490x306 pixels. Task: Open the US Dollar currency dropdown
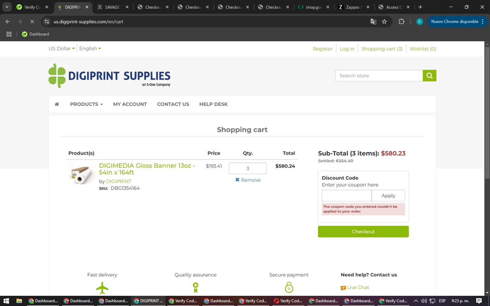point(62,48)
